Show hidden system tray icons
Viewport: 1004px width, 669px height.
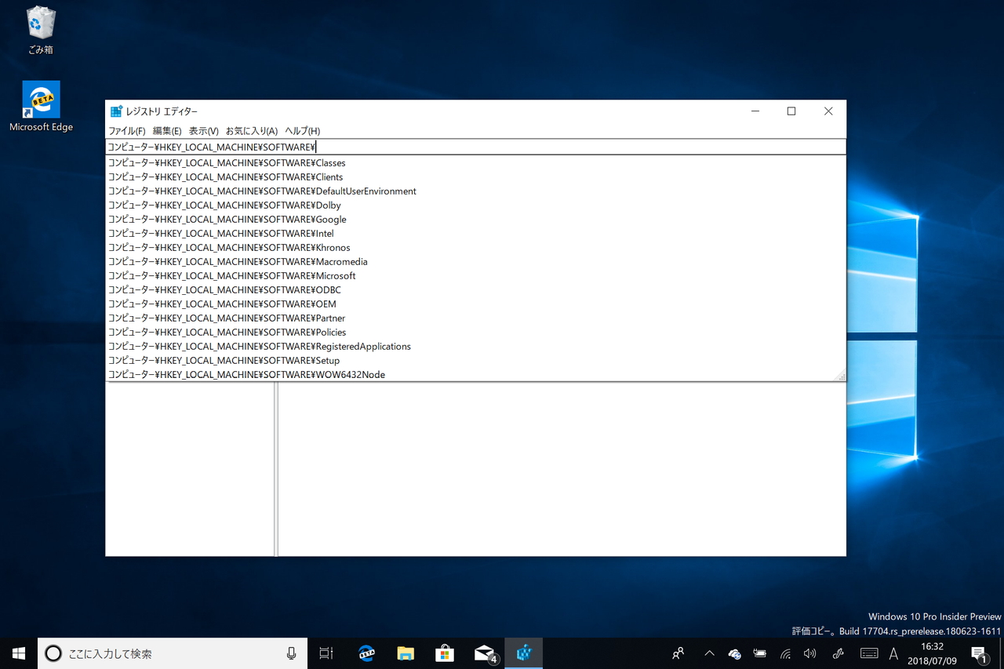[x=709, y=653]
